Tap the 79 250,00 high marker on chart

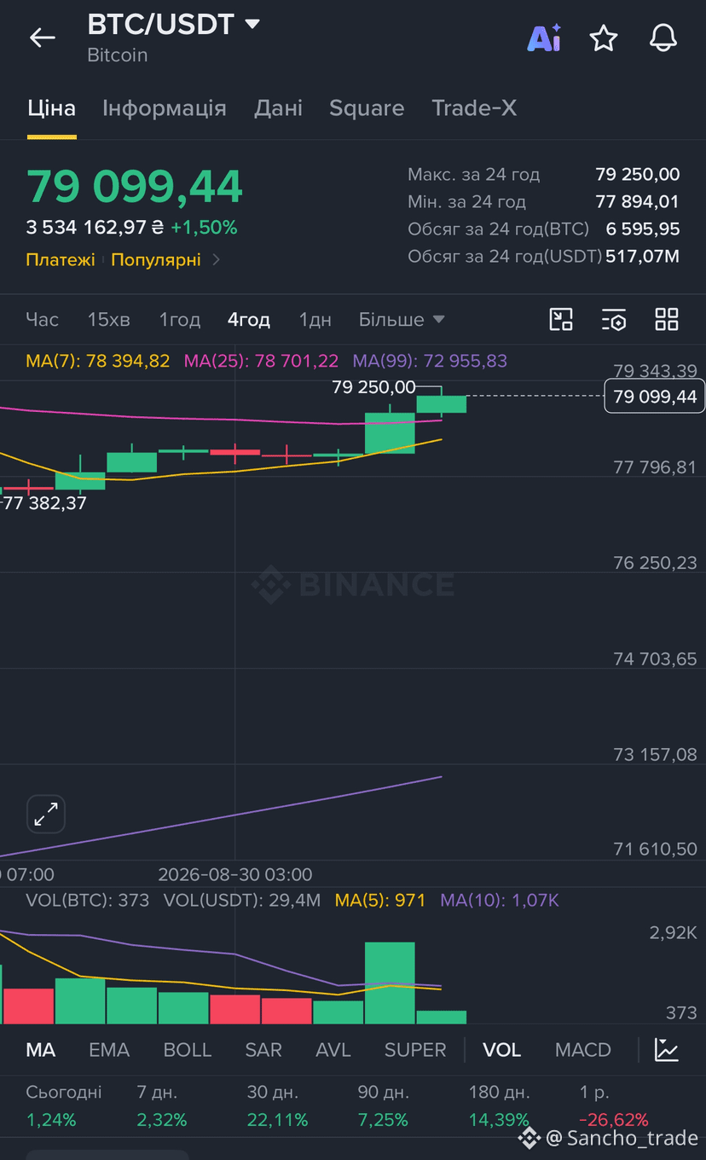[x=373, y=387]
